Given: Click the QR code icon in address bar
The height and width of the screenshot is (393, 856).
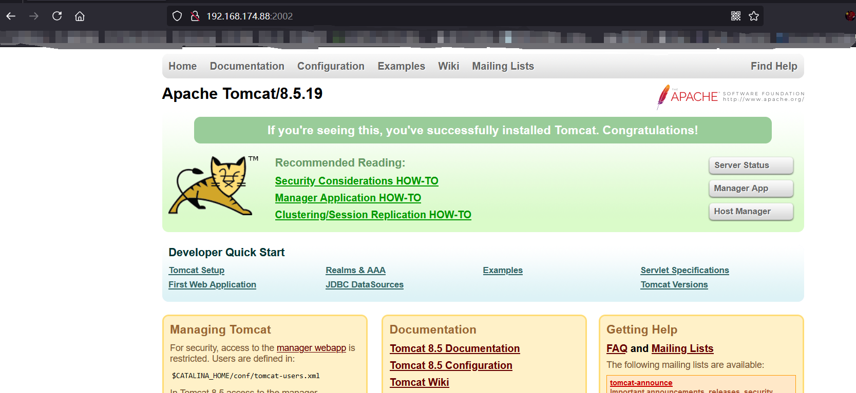Looking at the screenshot, I should (x=736, y=16).
